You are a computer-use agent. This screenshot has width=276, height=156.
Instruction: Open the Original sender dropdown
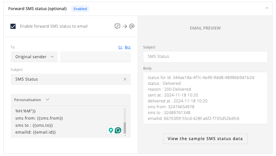pos(34,57)
